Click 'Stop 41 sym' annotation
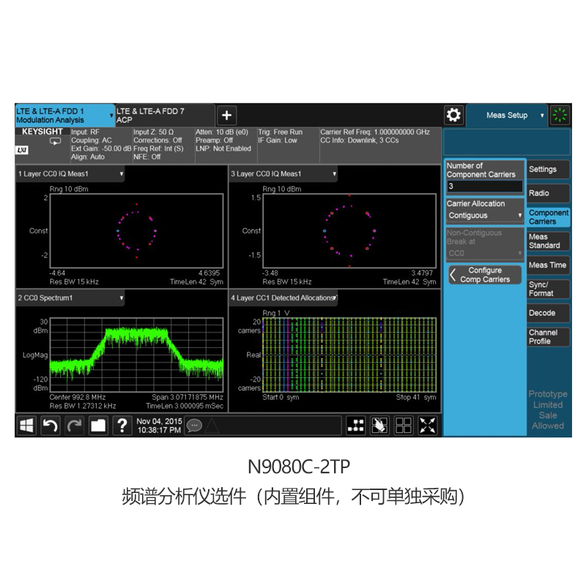The height and width of the screenshot is (586, 586). pyautogui.click(x=416, y=397)
